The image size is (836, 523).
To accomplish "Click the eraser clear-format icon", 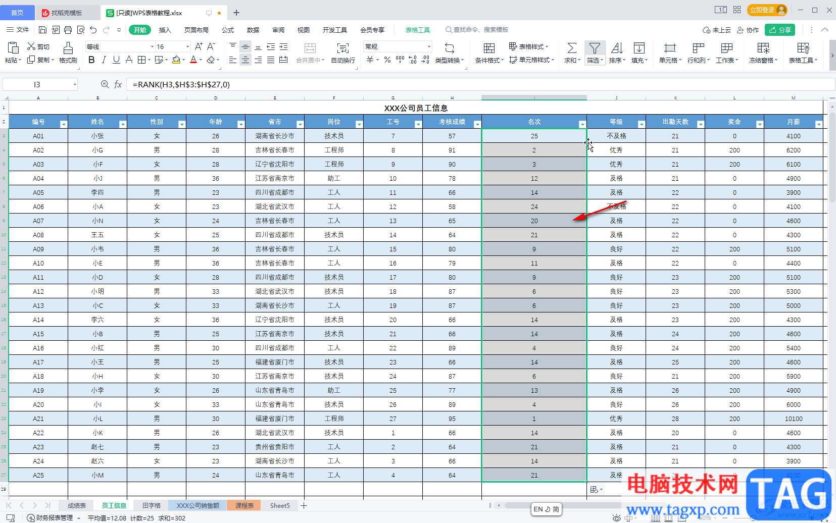I will 211,60.
